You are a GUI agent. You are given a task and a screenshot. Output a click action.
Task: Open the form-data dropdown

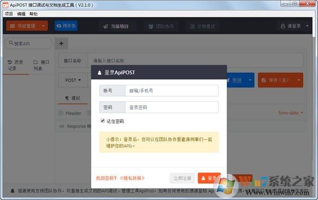pos(290,113)
